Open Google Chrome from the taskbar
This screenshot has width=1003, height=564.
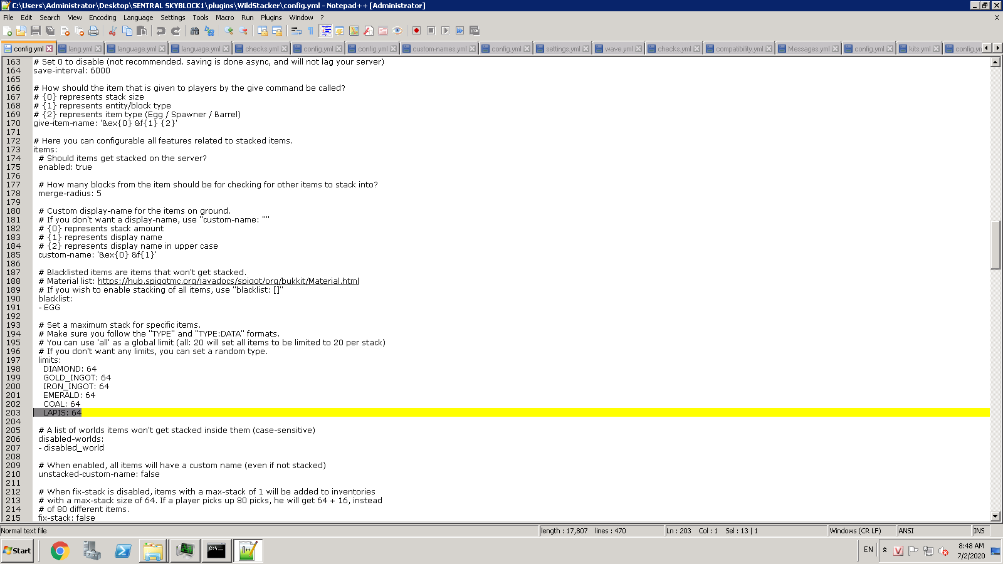click(60, 551)
